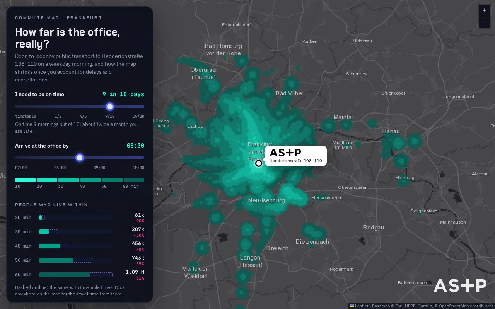495x309 pixels.
Task: Select the 08:00 arrival time tick
Action: point(60,168)
